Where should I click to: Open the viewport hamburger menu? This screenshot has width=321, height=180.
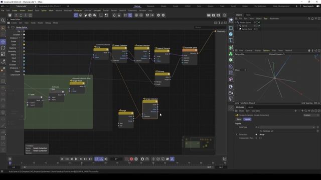coord(236,50)
